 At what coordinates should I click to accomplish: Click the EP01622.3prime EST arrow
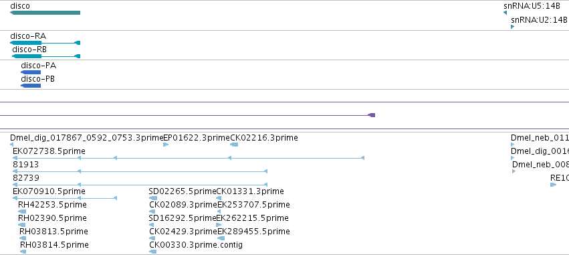click(x=166, y=145)
